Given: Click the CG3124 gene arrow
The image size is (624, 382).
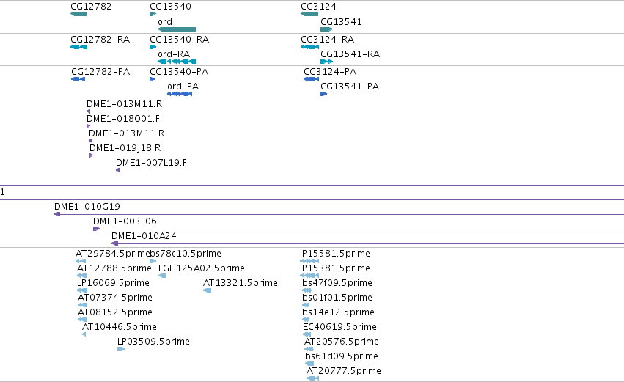Looking at the screenshot, I should pos(309,14).
